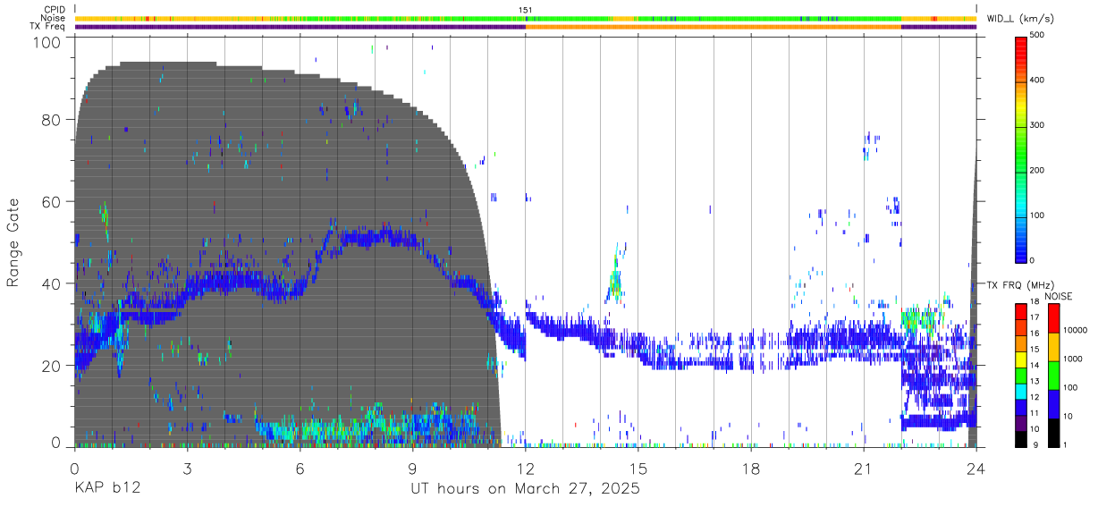Click the KAP b12 radar beam label
Image resolution: width=1098 pixels, height=507 pixels.
[x=107, y=489]
